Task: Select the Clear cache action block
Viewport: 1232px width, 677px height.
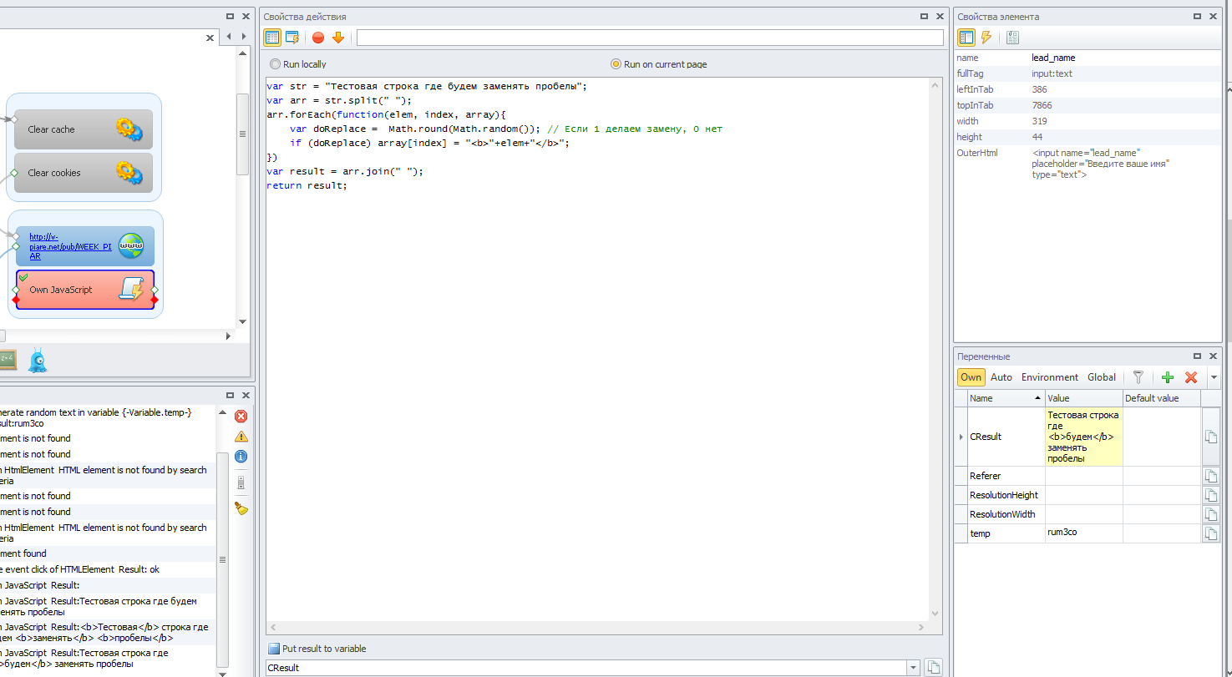Action: [x=84, y=129]
